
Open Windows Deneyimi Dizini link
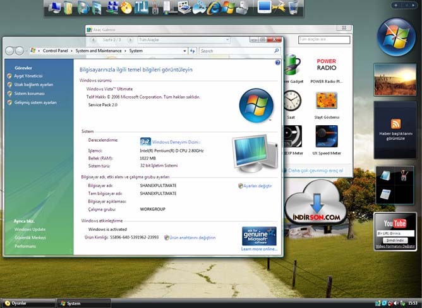176,142
